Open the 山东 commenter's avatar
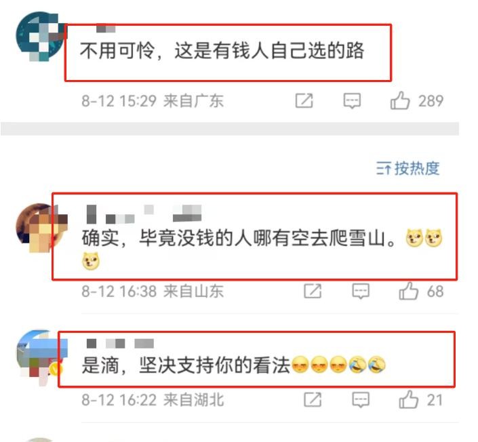Image resolution: width=478 pixels, height=442 pixels. tap(41, 227)
